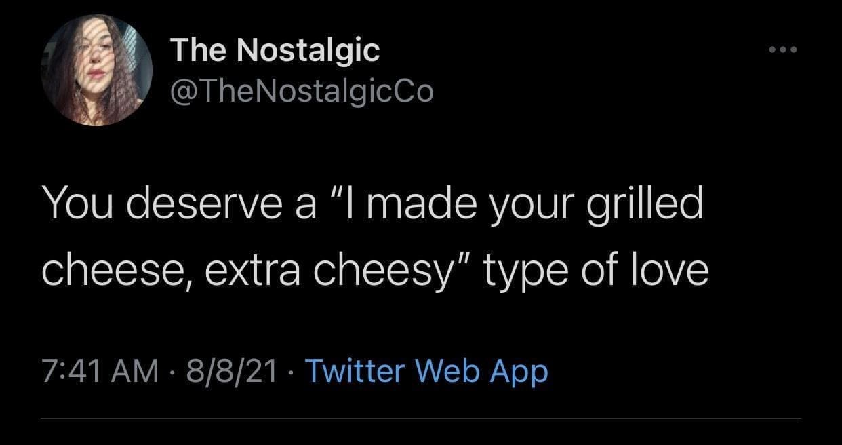Open the Twitter Web App source link

point(426,370)
